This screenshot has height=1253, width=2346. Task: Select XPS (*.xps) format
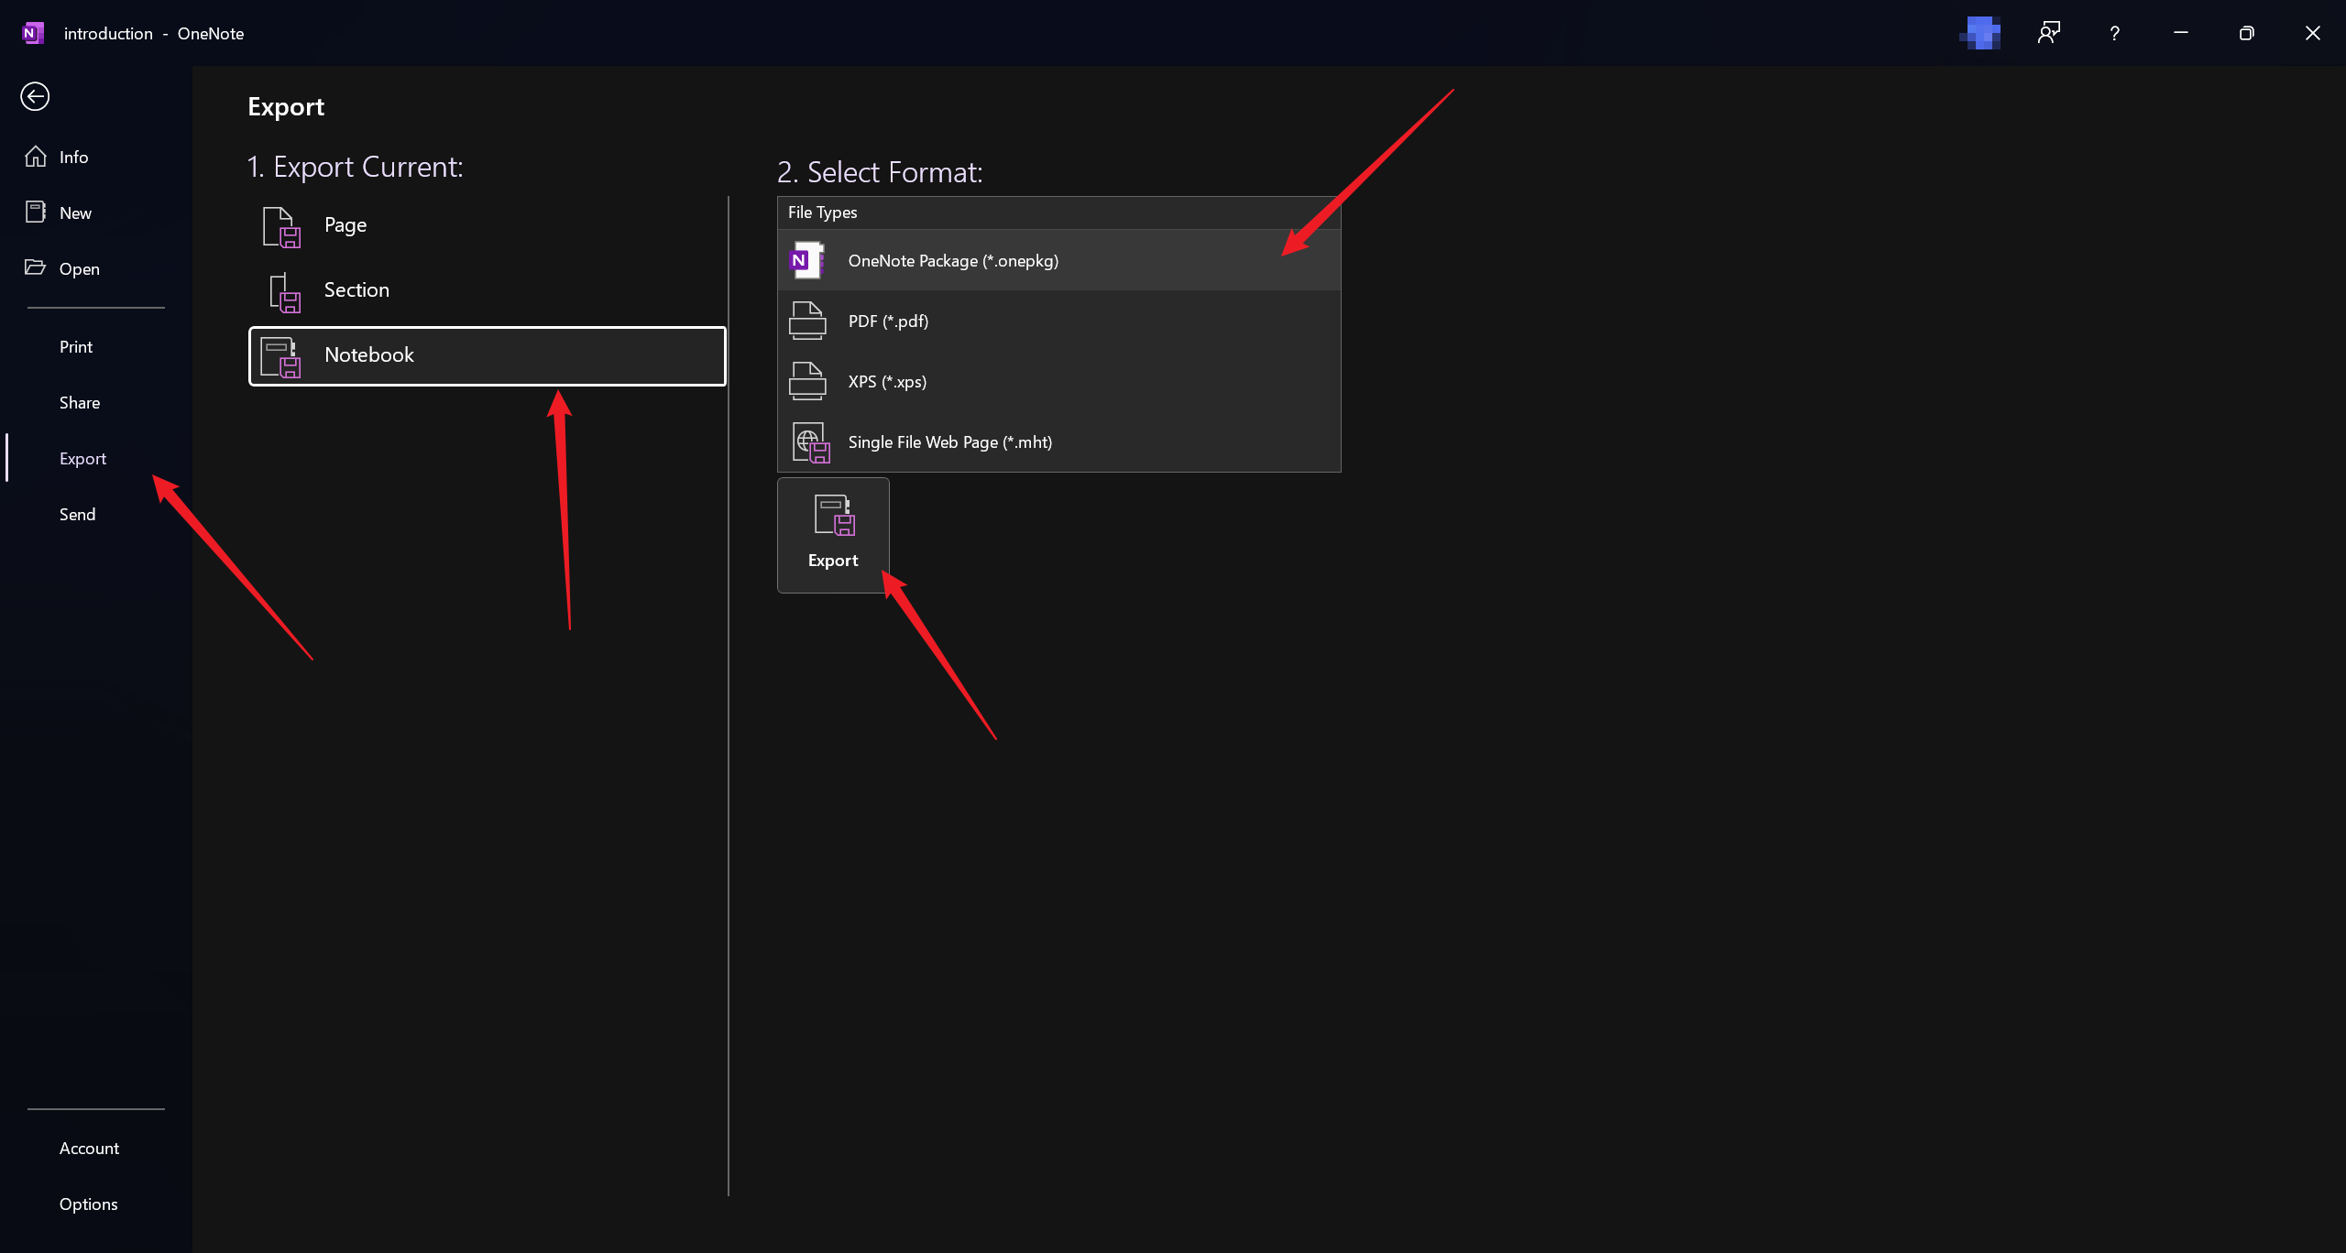click(1058, 381)
